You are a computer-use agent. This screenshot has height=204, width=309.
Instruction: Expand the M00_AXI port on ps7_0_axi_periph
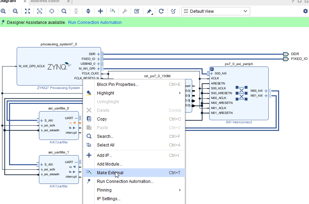coord(266,91)
